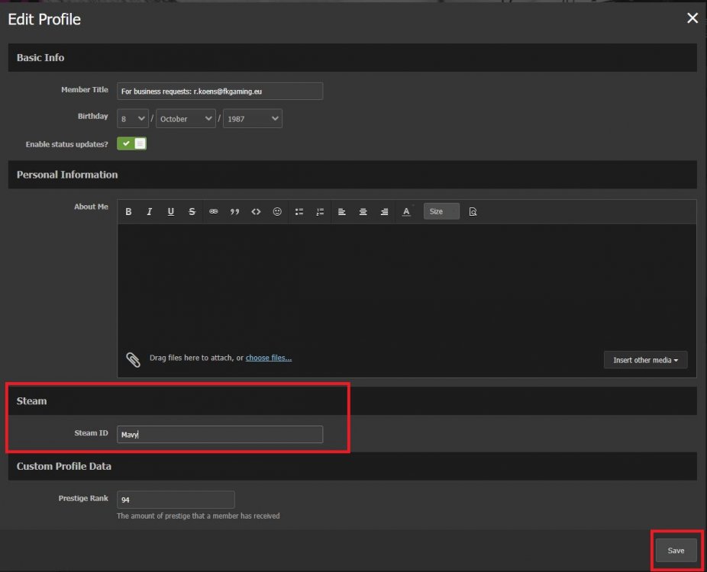Open the birthday month dropdown showing October
The height and width of the screenshot is (572, 707).
coord(186,119)
